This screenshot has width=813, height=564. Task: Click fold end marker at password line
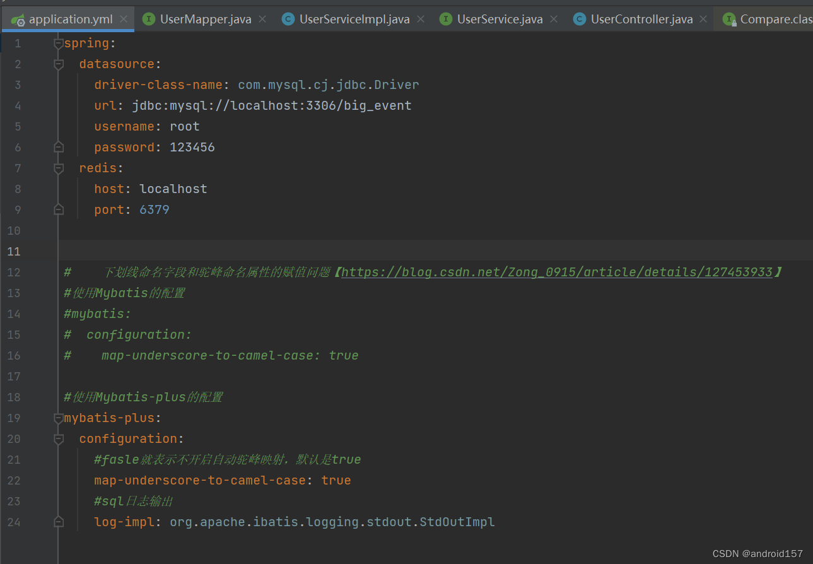click(x=59, y=147)
